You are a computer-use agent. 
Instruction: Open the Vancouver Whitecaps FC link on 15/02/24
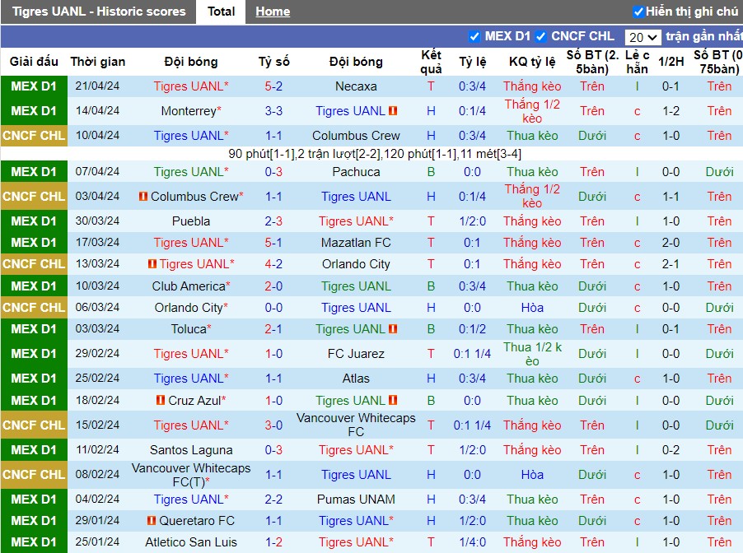pyautogui.click(x=356, y=425)
